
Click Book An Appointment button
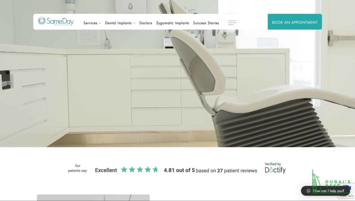(295, 22)
